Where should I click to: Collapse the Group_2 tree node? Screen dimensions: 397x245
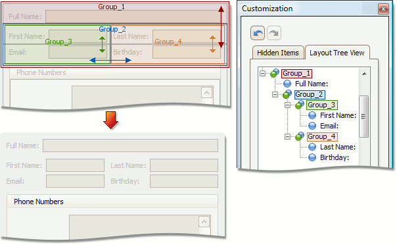(x=275, y=95)
